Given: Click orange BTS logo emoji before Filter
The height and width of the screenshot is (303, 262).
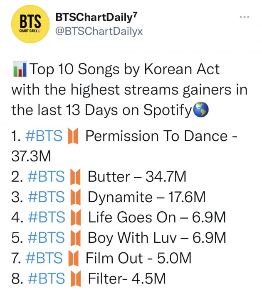Looking at the screenshot, I should pyautogui.click(x=76, y=279).
